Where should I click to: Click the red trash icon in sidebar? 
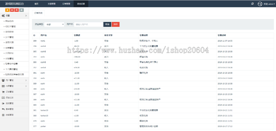[x=12, y=10]
